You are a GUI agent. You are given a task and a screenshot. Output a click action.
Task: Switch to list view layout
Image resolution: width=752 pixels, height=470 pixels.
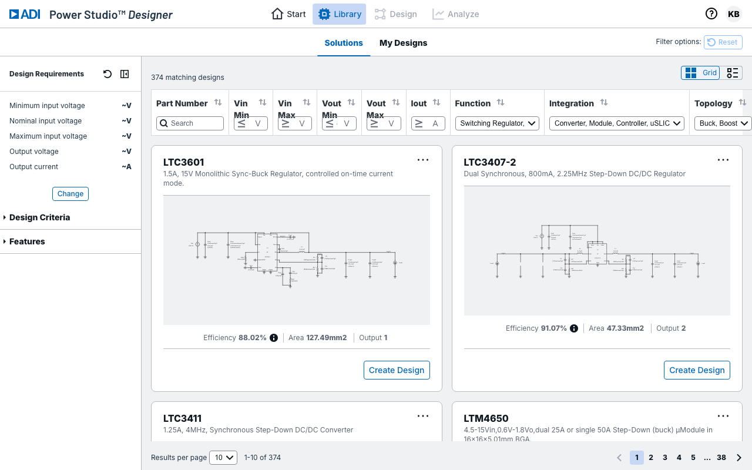[732, 73]
